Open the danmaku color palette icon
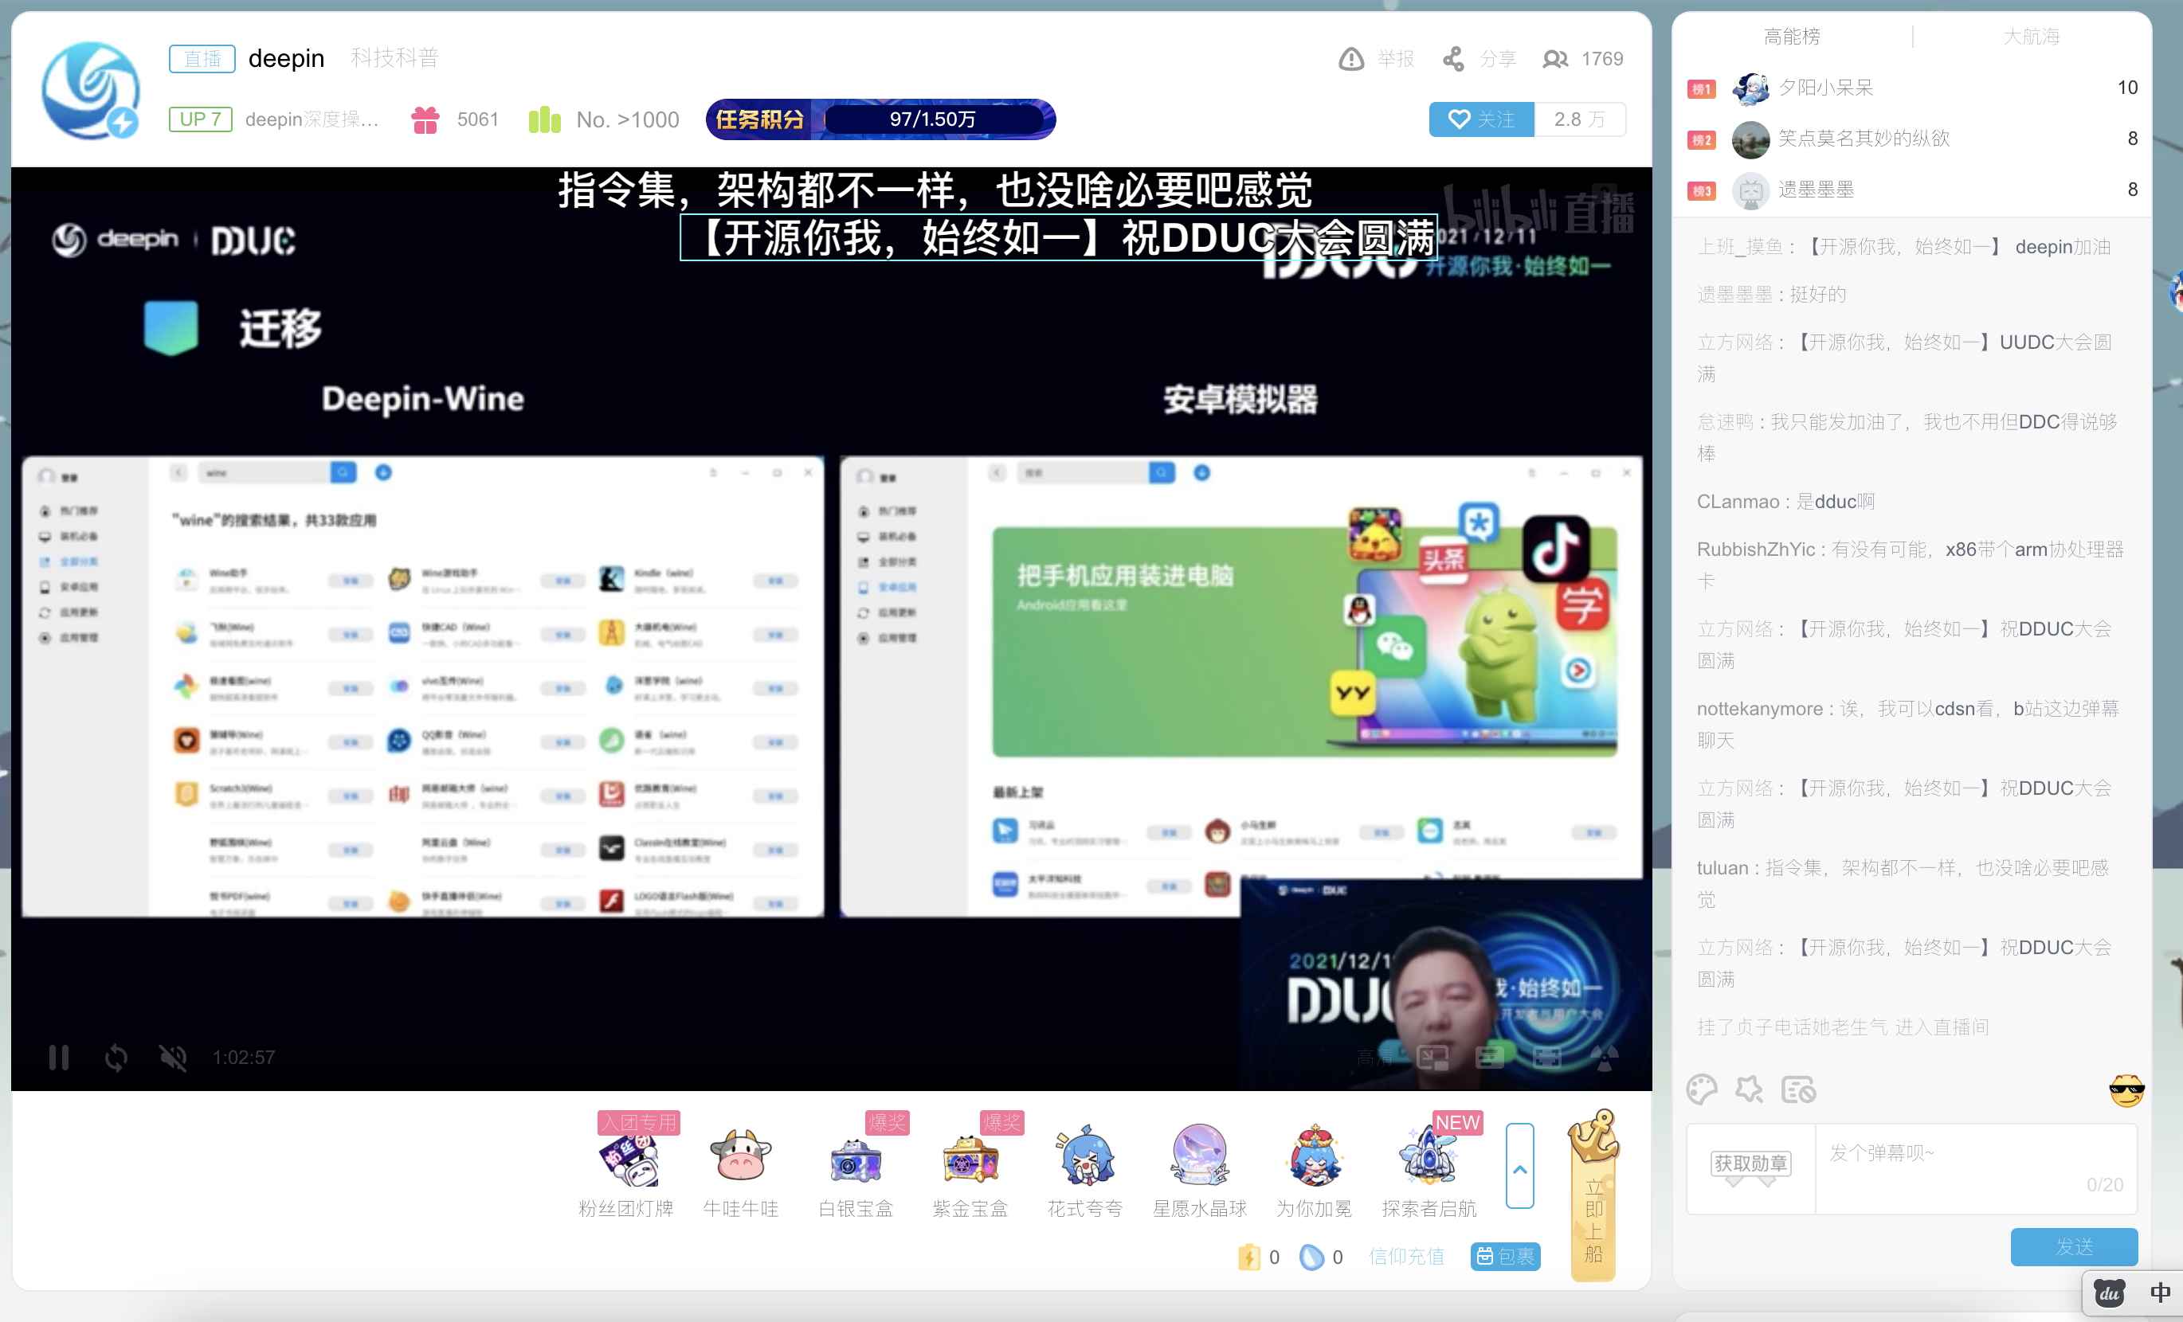 (1701, 1089)
